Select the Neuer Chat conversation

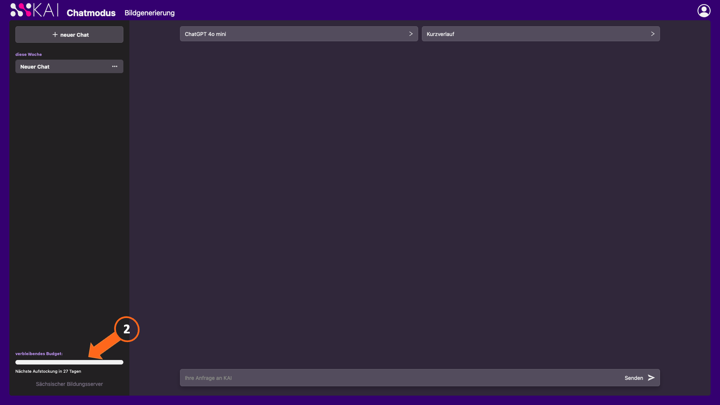point(69,66)
